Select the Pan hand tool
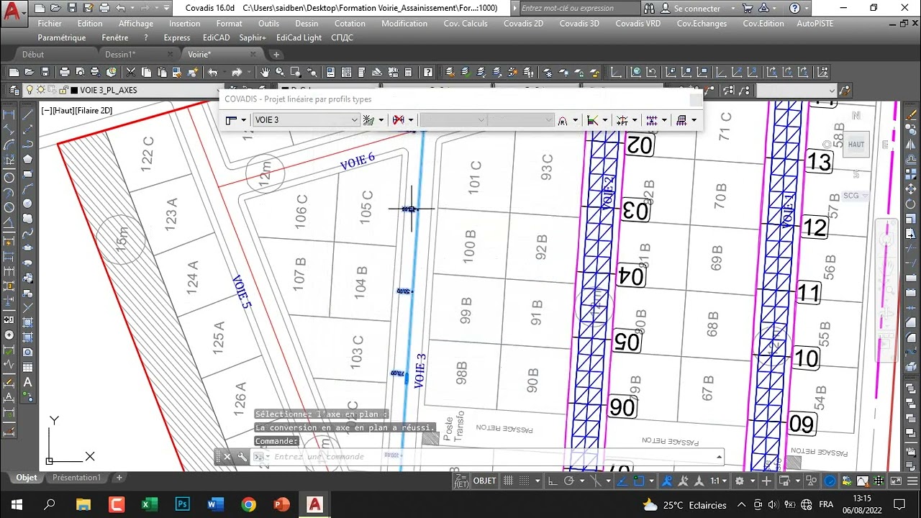Viewport: 921px width, 518px height. [265, 72]
